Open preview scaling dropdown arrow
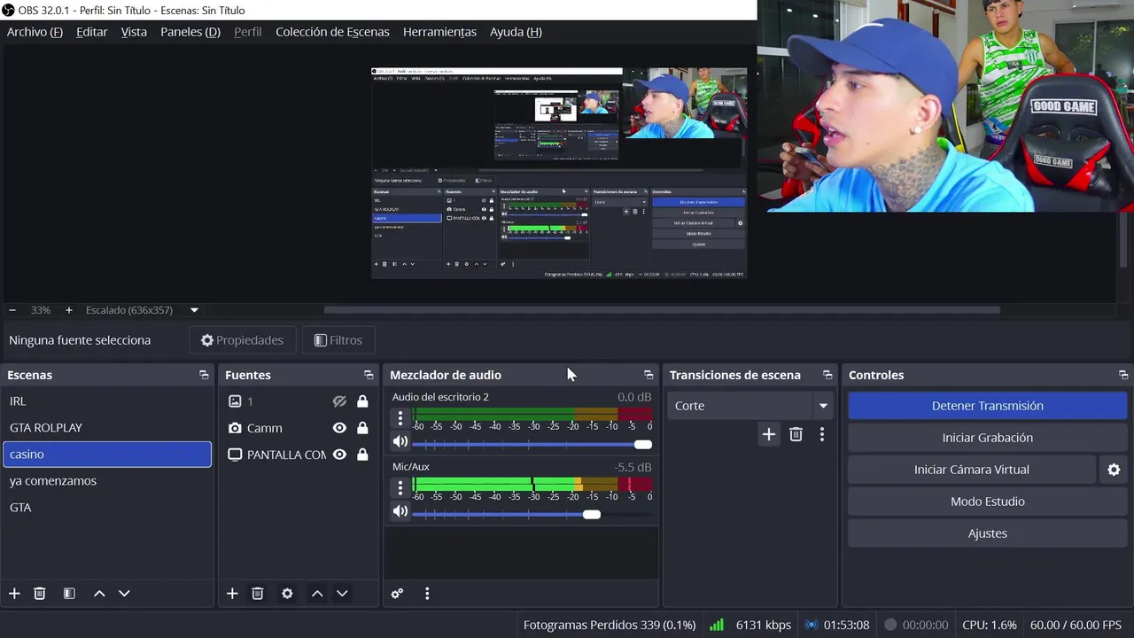1134x638 pixels. click(x=194, y=310)
